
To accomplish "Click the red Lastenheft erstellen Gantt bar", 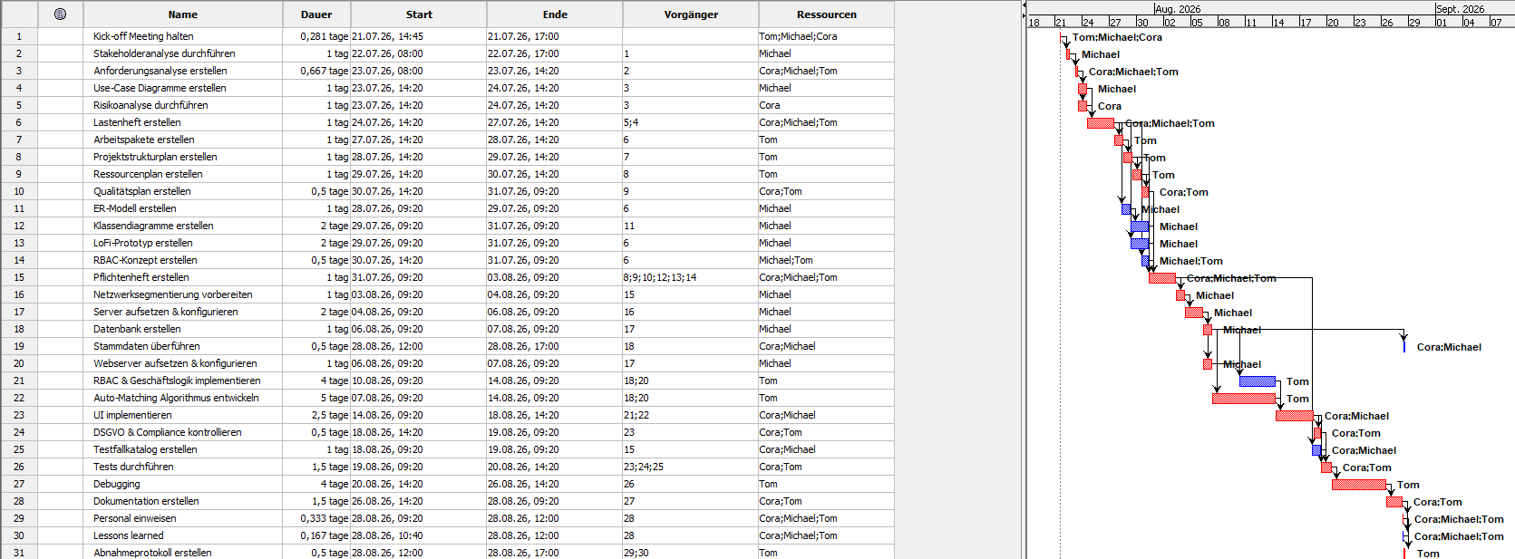I will (x=1101, y=123).
